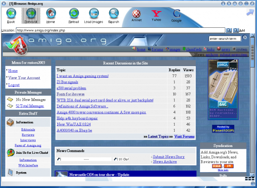Open the Submit News Story link

point(169,157)
